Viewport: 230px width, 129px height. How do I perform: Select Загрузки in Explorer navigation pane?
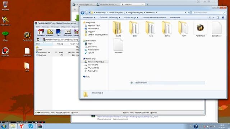(x=91, y=32)
